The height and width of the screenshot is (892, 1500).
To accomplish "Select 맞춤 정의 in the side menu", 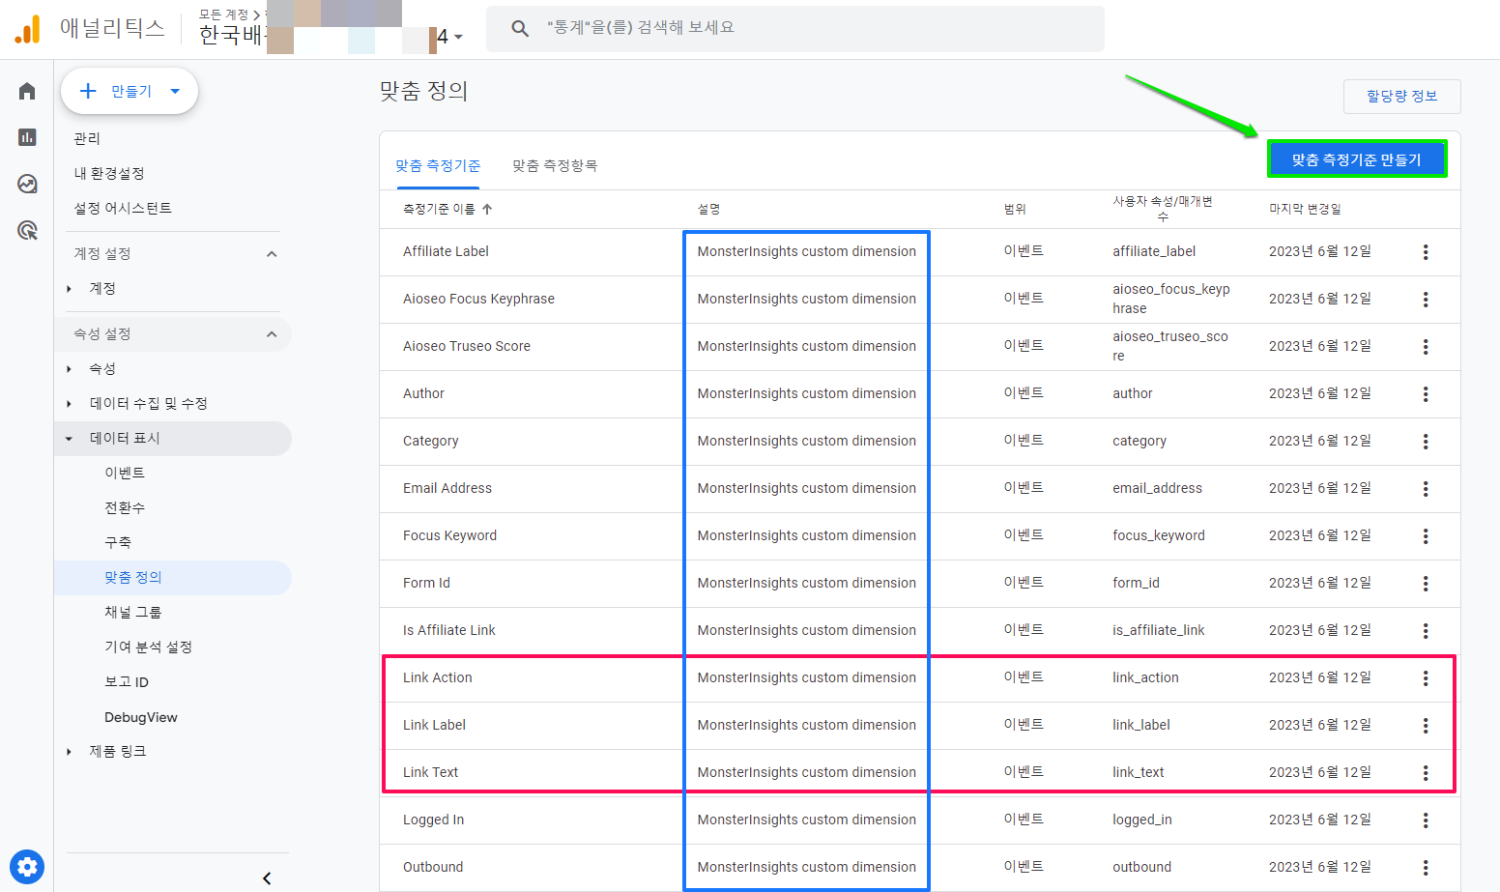I will (133, 577).
